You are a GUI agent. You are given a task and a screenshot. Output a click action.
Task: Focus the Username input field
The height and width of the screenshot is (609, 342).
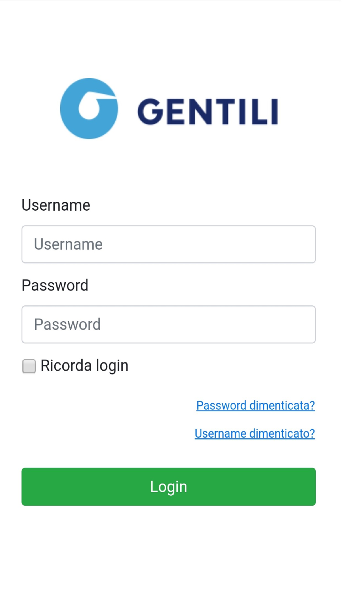(x=169, y=244)
